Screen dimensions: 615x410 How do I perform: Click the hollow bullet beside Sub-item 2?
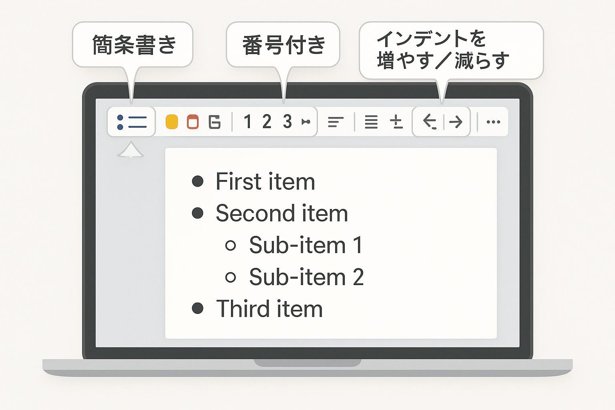pyautogui.click(x=231, y=277)
